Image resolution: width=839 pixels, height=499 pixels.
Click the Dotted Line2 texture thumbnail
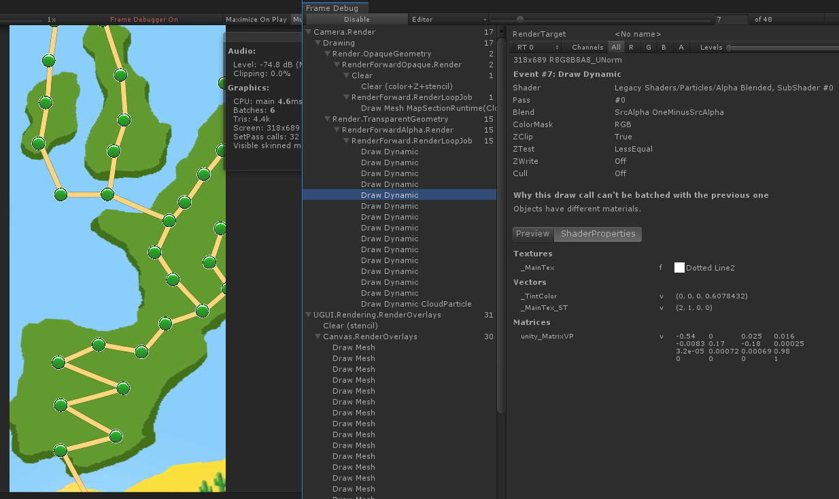(x=679, y=268)
